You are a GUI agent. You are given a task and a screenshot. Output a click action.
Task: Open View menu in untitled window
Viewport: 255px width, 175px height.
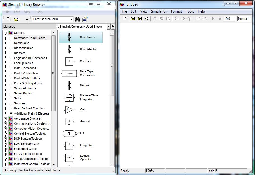pyautogui.click(x=144, y=11)
